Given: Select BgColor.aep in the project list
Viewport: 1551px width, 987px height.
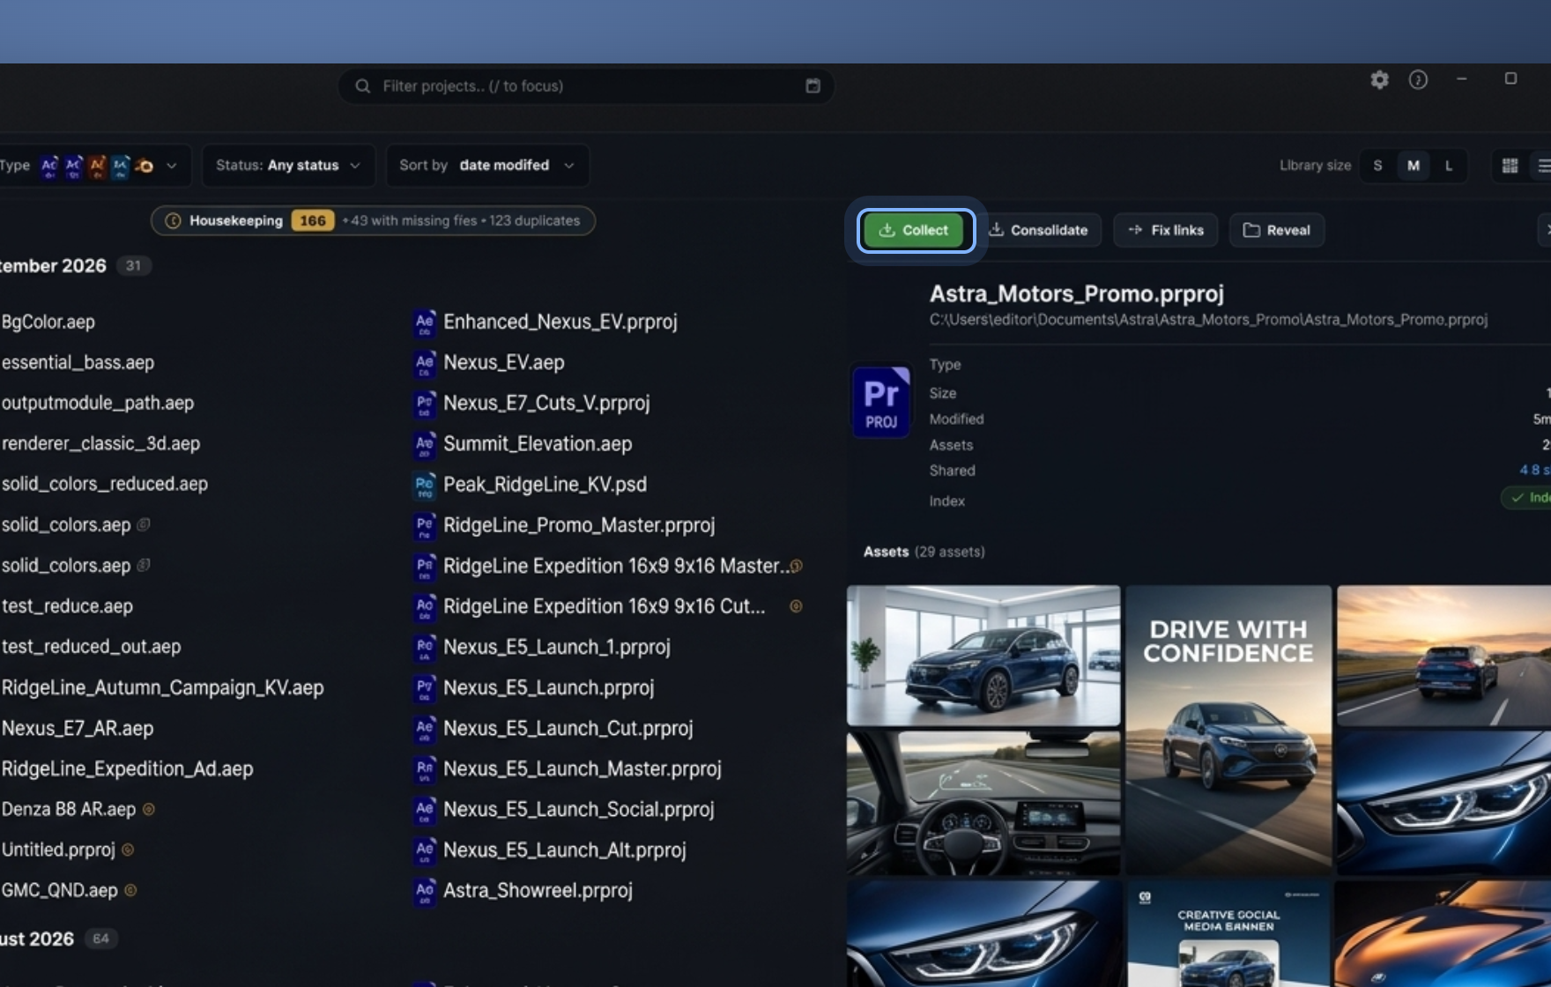Looking at the screenshot, I should pos(48,323).
